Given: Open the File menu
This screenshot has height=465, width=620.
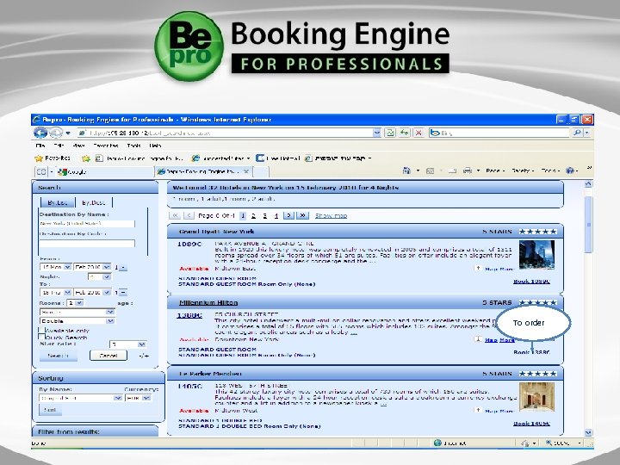Looking at the screenshot, I should pos(40,146).
